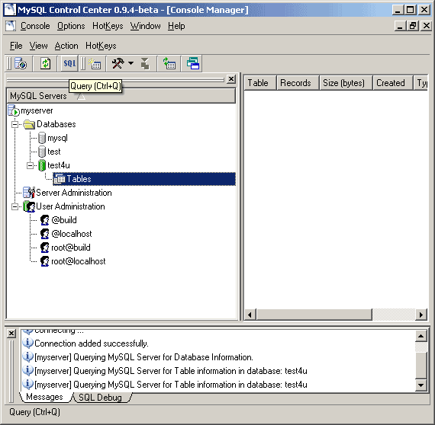Viewport: 435px width, 425px height.
Task: Click the application icon in title bar
Action: [11, 10]
